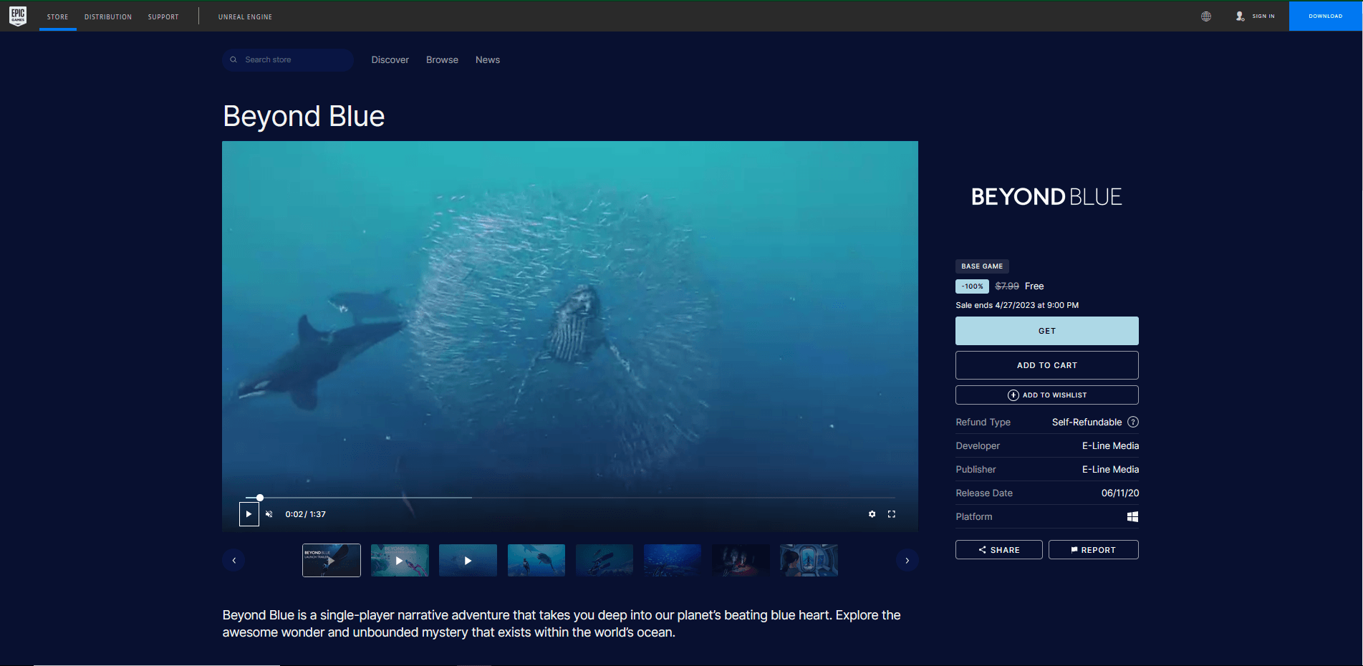This screenshot has height=666, width=1363.
Task: Select the fifth media thumbnail
Action: (605, 561)
